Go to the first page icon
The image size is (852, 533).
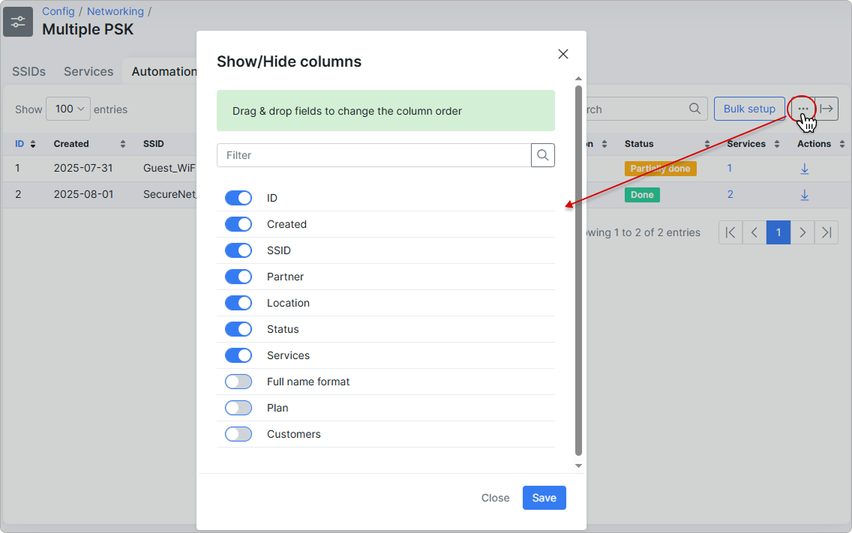[730, 232]
